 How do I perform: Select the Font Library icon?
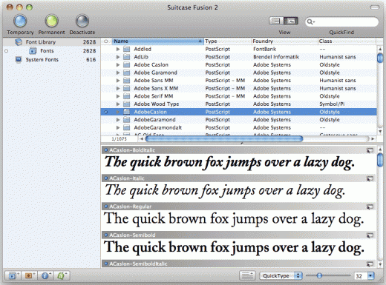pyautogui.click(x=19, y=42)
